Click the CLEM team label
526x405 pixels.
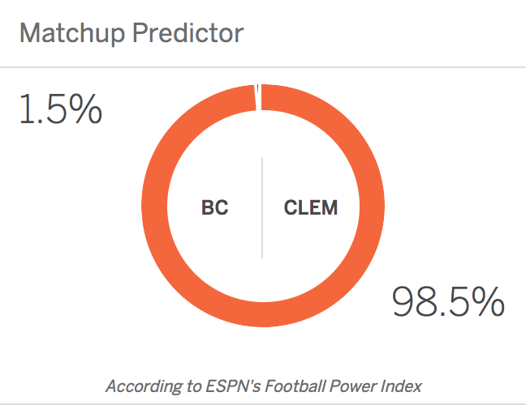coord(311,207)
